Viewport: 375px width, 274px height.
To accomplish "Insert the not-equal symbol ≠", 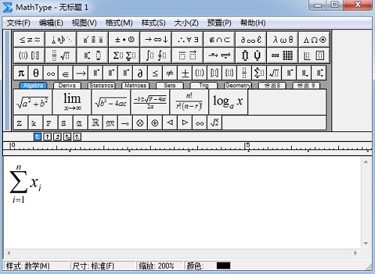I will click(169, 73).
